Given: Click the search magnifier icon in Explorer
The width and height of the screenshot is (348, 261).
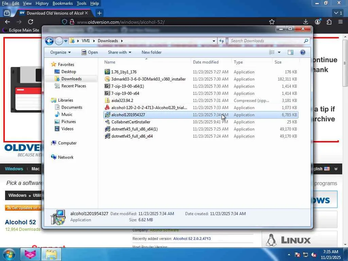Looking at the screenshot, I should tap(306, 41).
